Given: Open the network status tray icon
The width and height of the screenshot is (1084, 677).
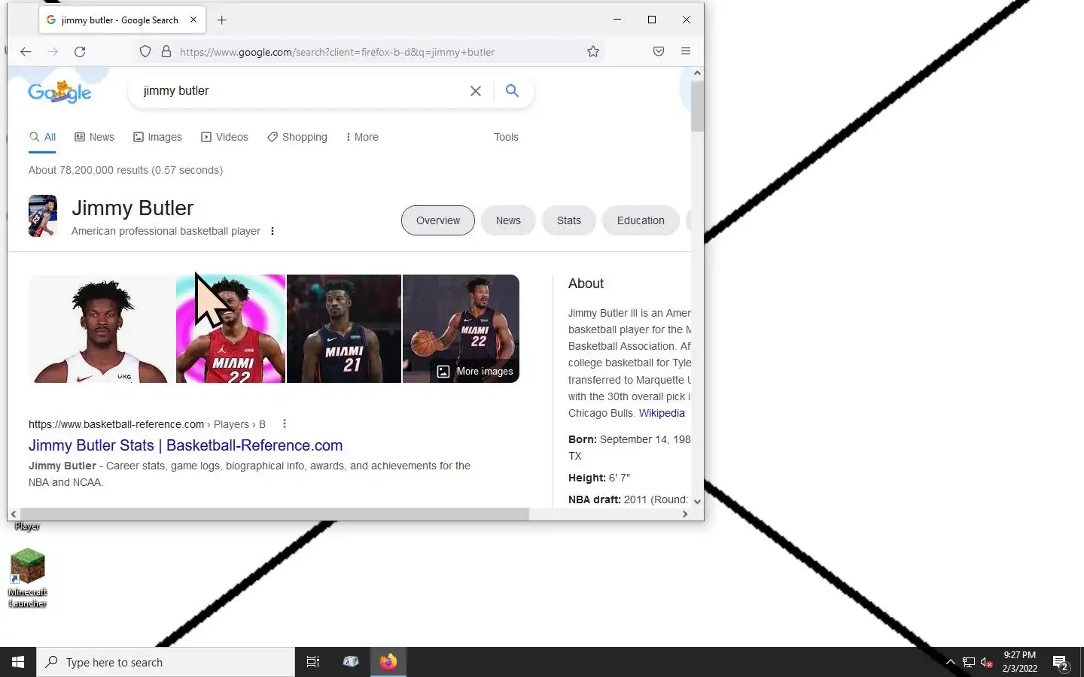Looking at the screenshot, I should [x=969, y=663].
